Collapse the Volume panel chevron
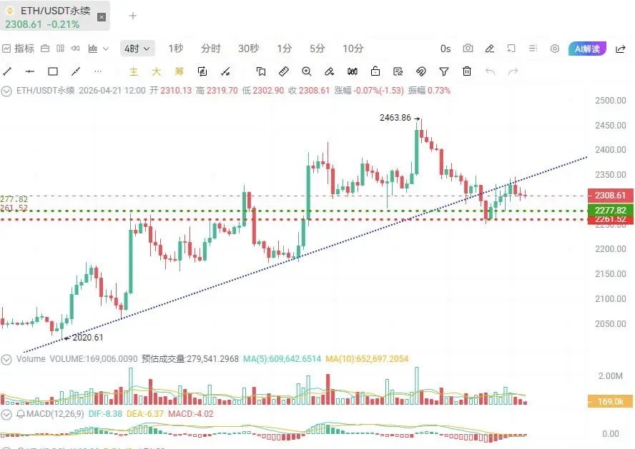The height and width of the screenshot is (449, 635). pos(6,359)
